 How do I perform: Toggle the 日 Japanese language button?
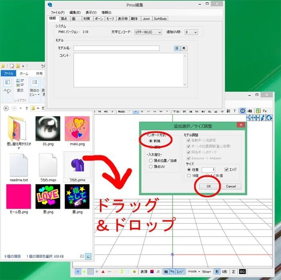tap(177, 48)
